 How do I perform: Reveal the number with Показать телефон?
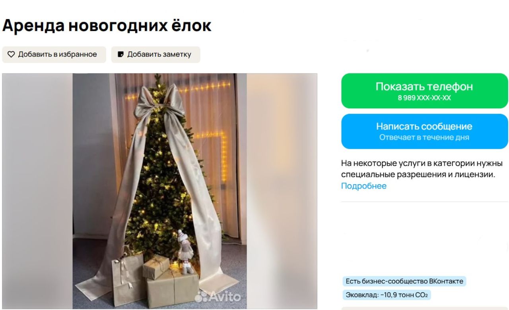(425, 90)
